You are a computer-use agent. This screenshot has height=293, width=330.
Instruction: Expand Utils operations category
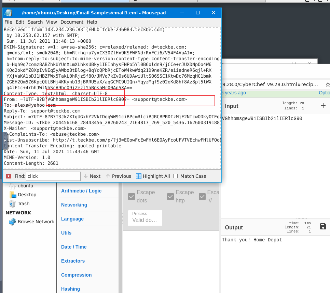pos(66,233)
